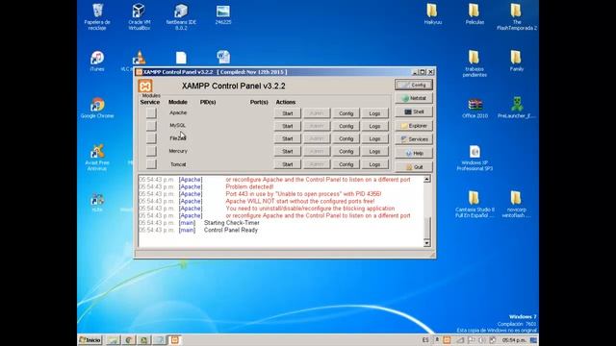Image resolution: width=616 pixels, height=346 pixels.
Task: Start the Tomcat module
Action: coord(288,164)
